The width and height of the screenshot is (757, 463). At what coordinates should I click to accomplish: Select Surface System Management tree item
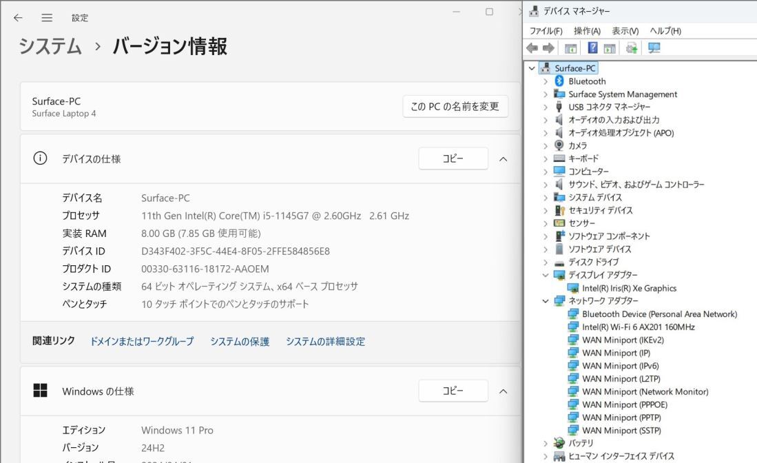623,94
